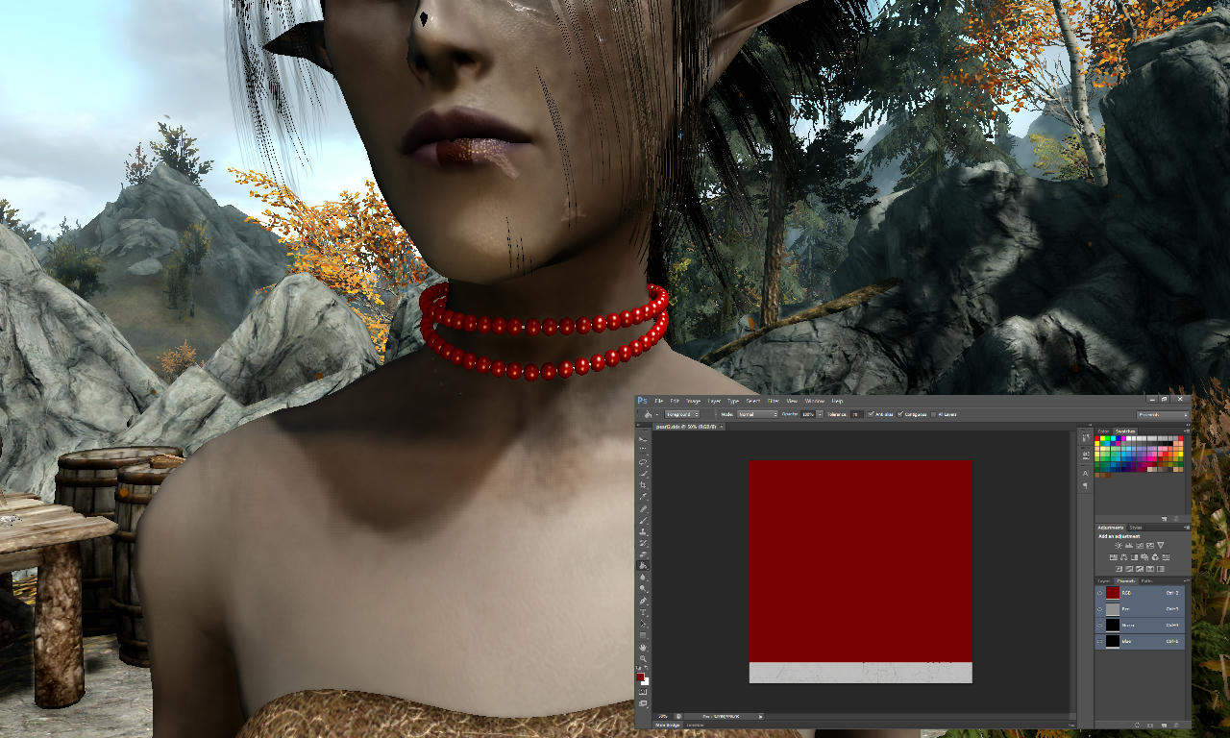Open the Help menu

tap(838, 401)
